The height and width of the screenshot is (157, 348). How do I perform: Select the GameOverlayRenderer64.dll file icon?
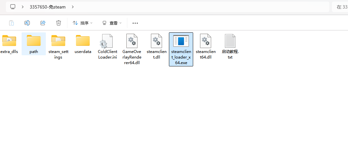[x=132, y=41]
